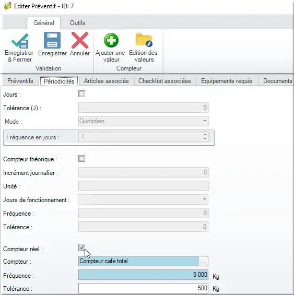Open the Mode Quotidien dropdown

144,121
